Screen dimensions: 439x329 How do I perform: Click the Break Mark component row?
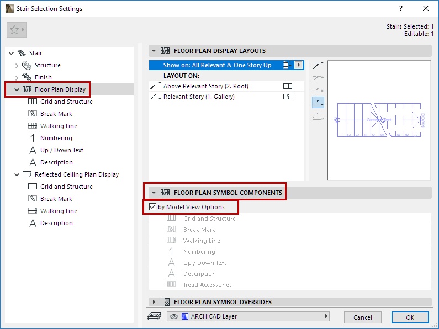(x=290, y=230)
